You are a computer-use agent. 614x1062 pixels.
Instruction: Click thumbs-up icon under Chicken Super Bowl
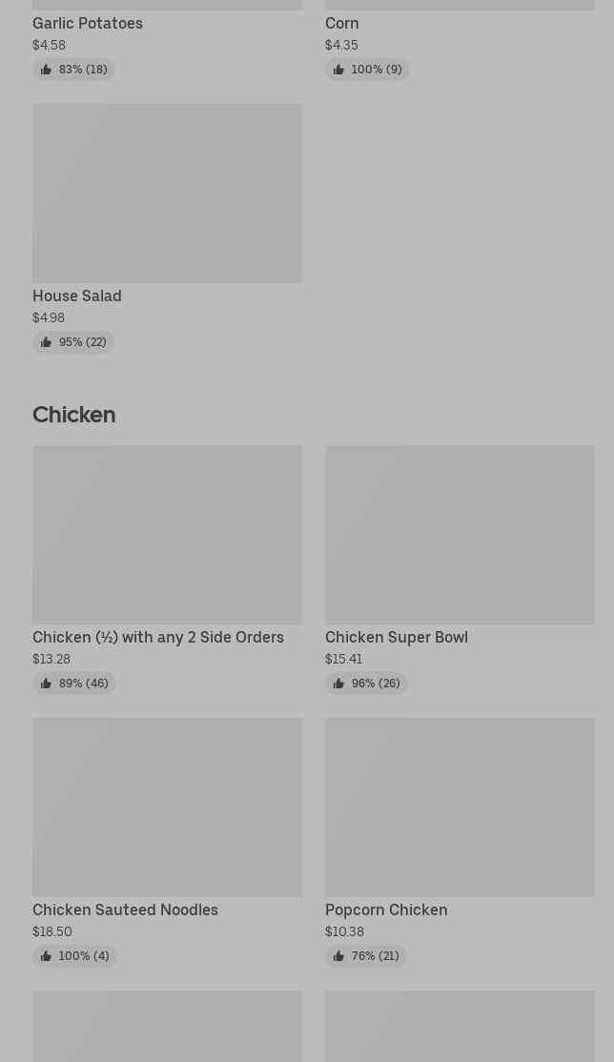[x=338, y=684]
